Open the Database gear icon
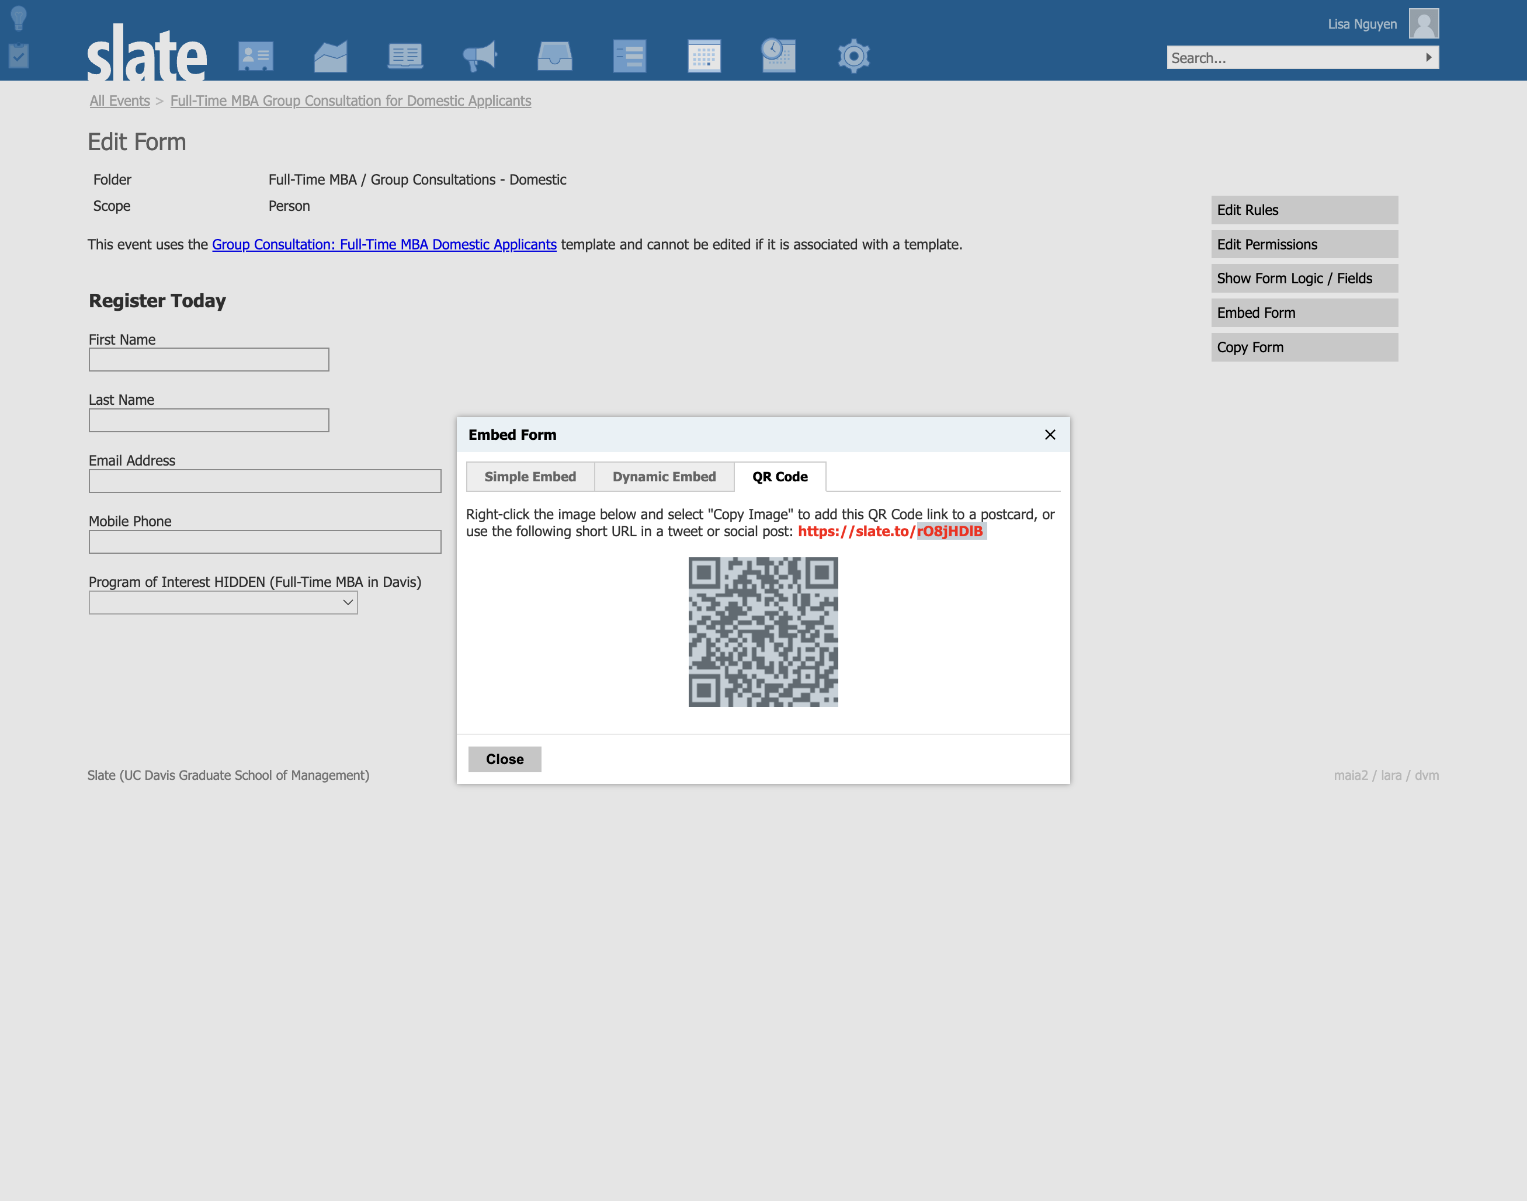Screen dimensions: 1527x1201 [853, 56]
